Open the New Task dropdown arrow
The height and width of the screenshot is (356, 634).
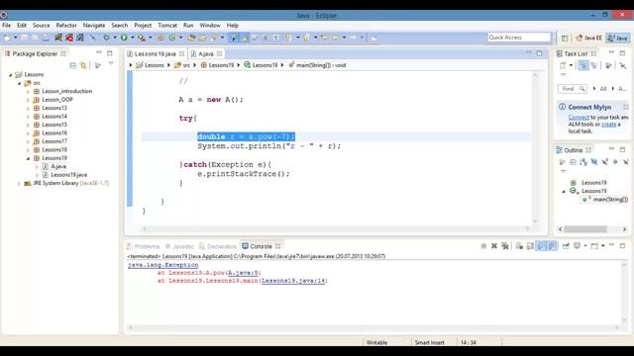pyautogui.click(x=571, y=65)
